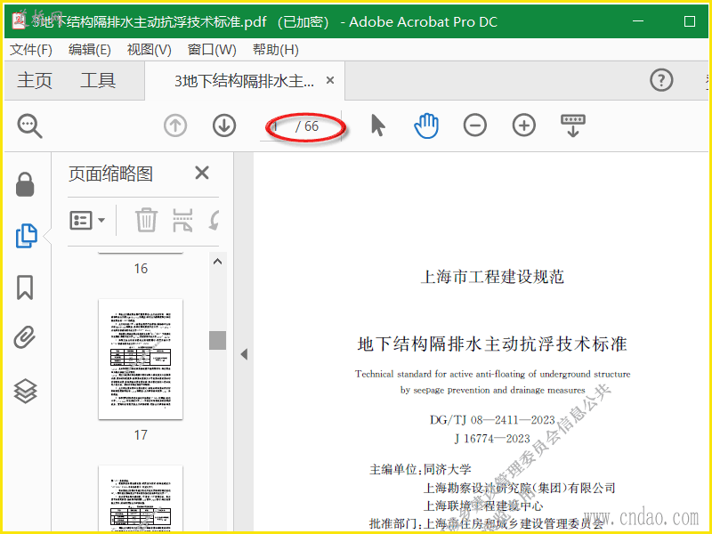The width and height of the screenshot is (712, 534).
Task: Open the 编辑(E) menu
Action: click(x=90, y=50)
